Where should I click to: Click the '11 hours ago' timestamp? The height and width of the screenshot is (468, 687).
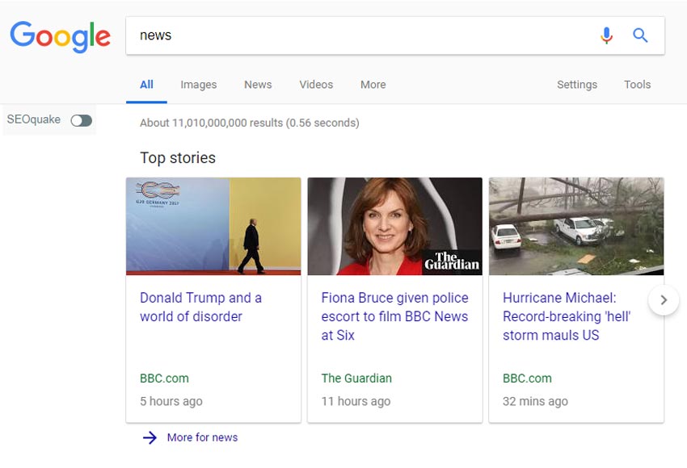(x=356, y=401)
